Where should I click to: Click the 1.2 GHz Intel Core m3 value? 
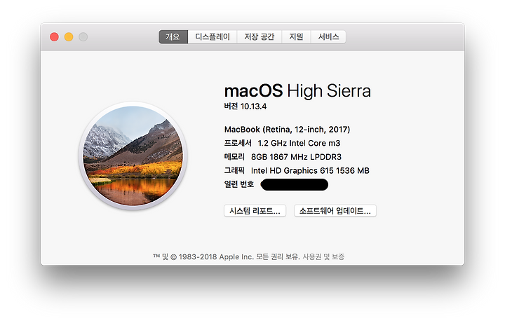299,143
